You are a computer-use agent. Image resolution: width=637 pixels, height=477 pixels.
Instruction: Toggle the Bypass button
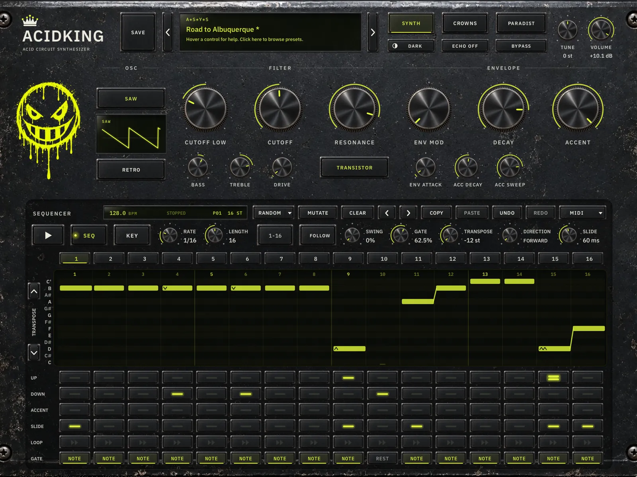(521, 46)
